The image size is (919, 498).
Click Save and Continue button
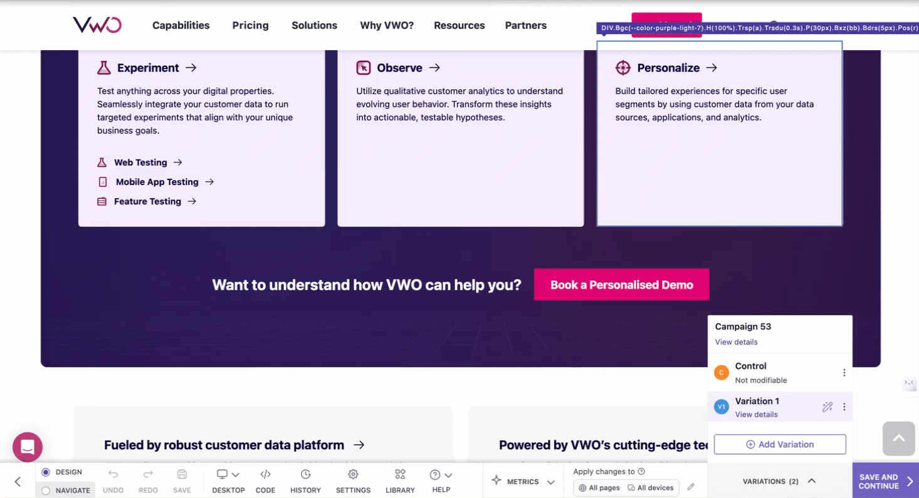885,481
